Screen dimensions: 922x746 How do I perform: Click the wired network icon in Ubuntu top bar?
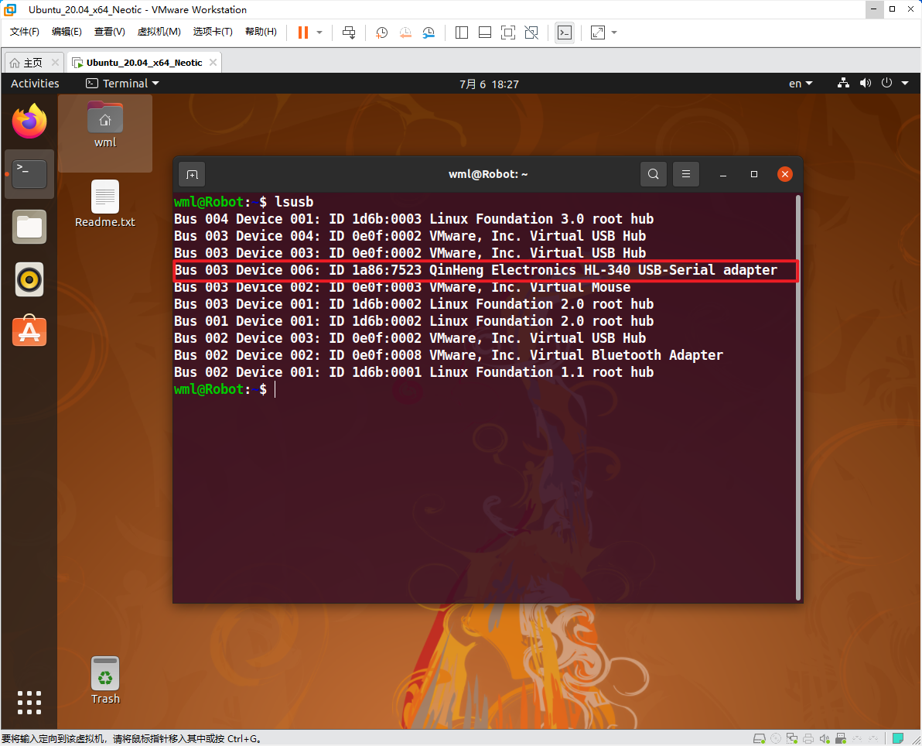click(843, 83)
